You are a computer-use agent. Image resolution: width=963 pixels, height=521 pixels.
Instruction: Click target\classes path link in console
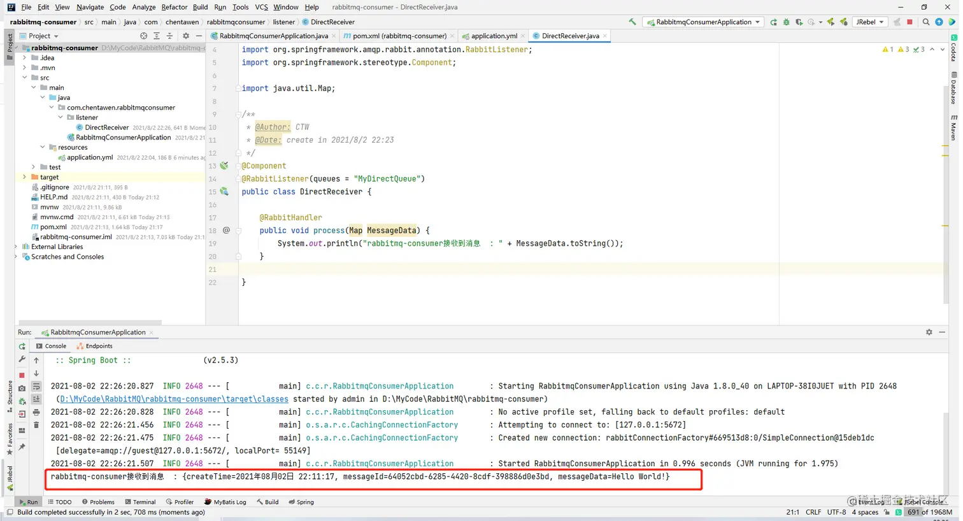pyautogui.click(x=174, y=399)
